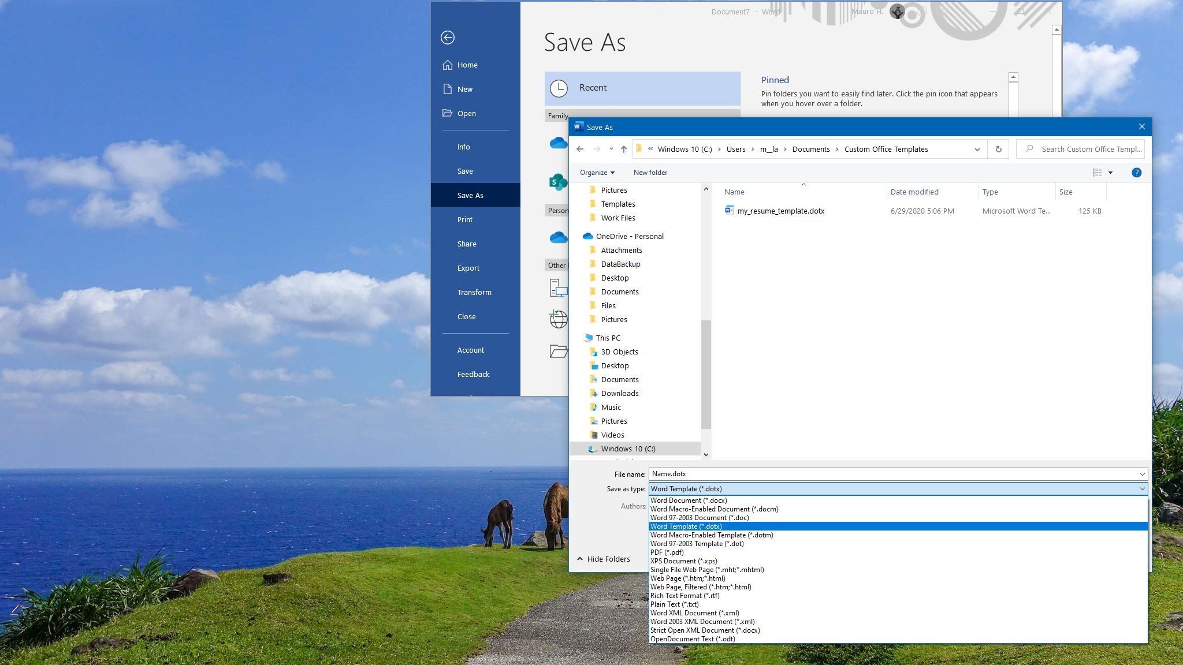Open recent locations dropdown arrow
Image resolution: width=1183 pixels, height=665 pixels.
click(x=611, y=149)
